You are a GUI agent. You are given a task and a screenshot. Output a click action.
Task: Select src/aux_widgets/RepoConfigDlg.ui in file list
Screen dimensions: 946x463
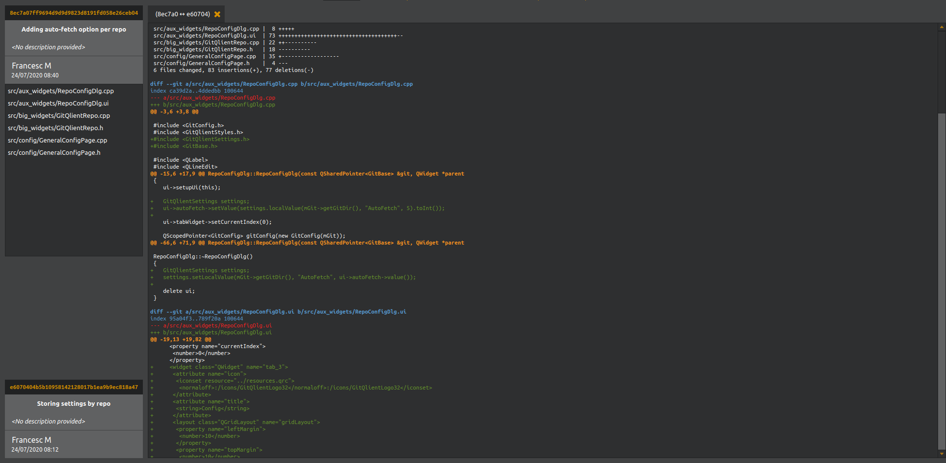[x=58, y=104]
